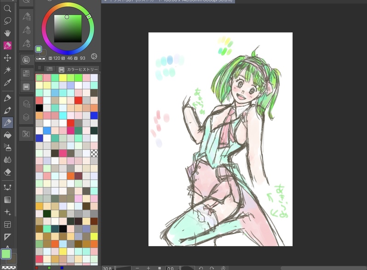Select the Correct line vector tool

(x=7, y=187)
